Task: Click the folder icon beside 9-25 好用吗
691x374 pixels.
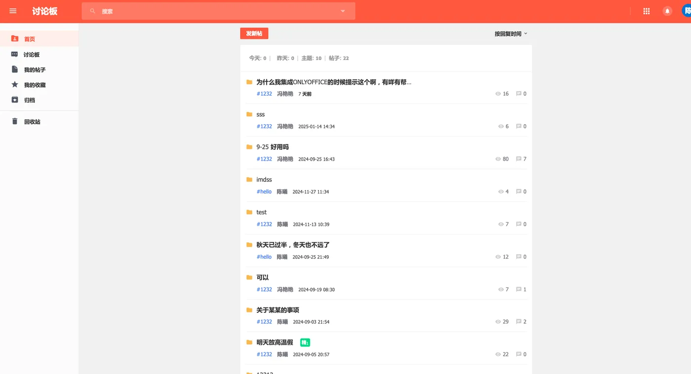Action: click(249, 147)
